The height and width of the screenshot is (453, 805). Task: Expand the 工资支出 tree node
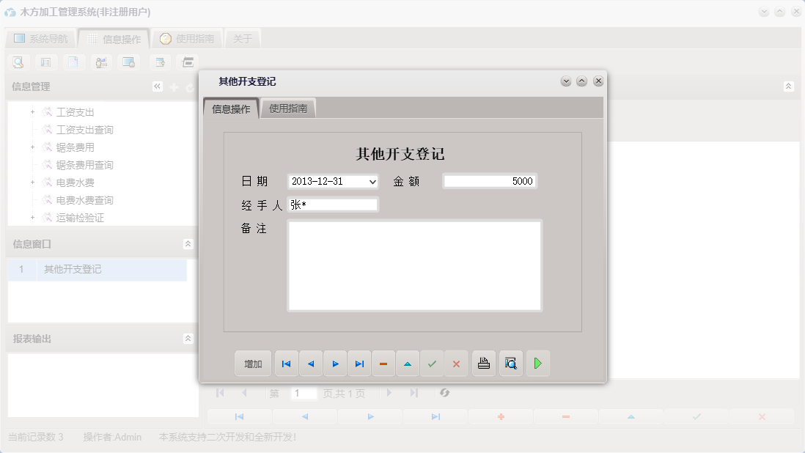click(32, 111)
